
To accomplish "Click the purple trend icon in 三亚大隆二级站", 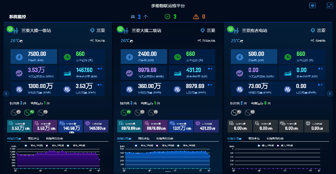I will [x=130, y=73].
